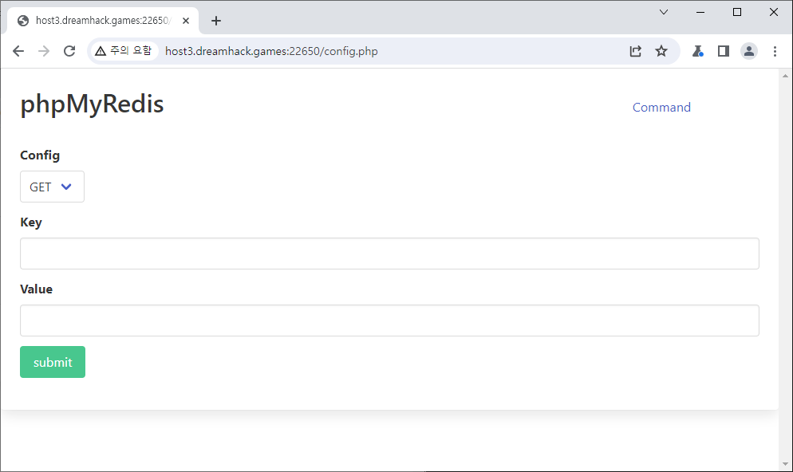This screenshot has height=472, width=793.
Task: Select the host3.dreamhack.games tab
Action: [100, 21]
